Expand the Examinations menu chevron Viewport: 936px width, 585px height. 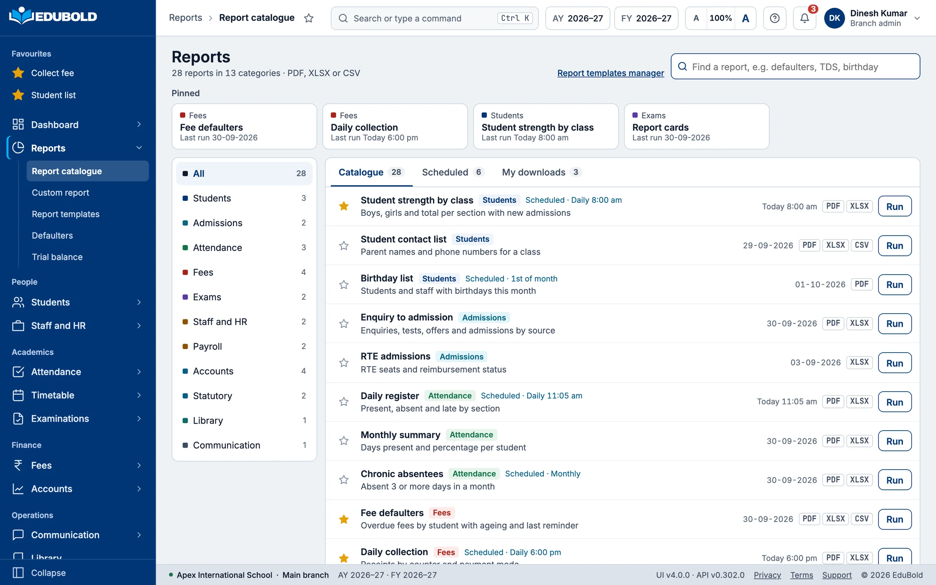139,418
